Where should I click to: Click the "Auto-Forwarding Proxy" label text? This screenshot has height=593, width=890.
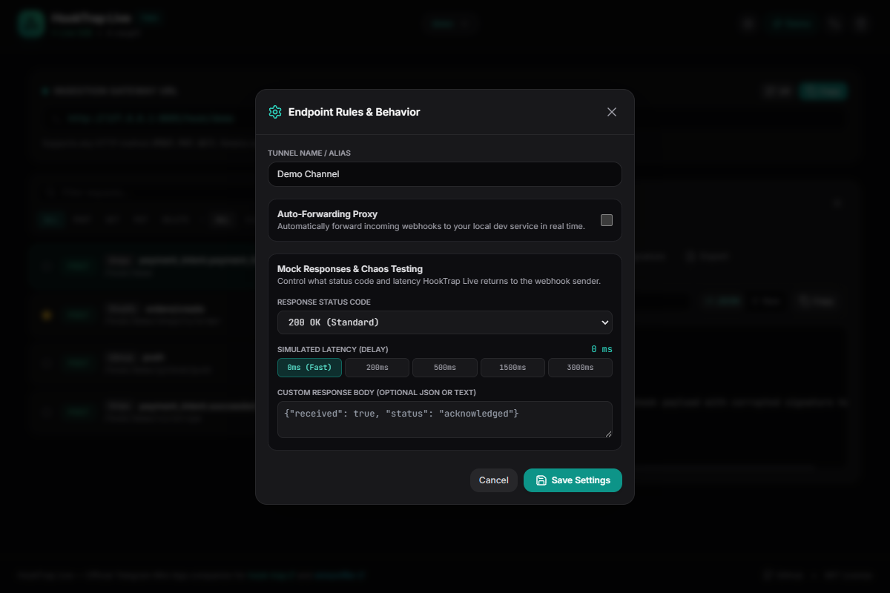click(x=327, y=214)
